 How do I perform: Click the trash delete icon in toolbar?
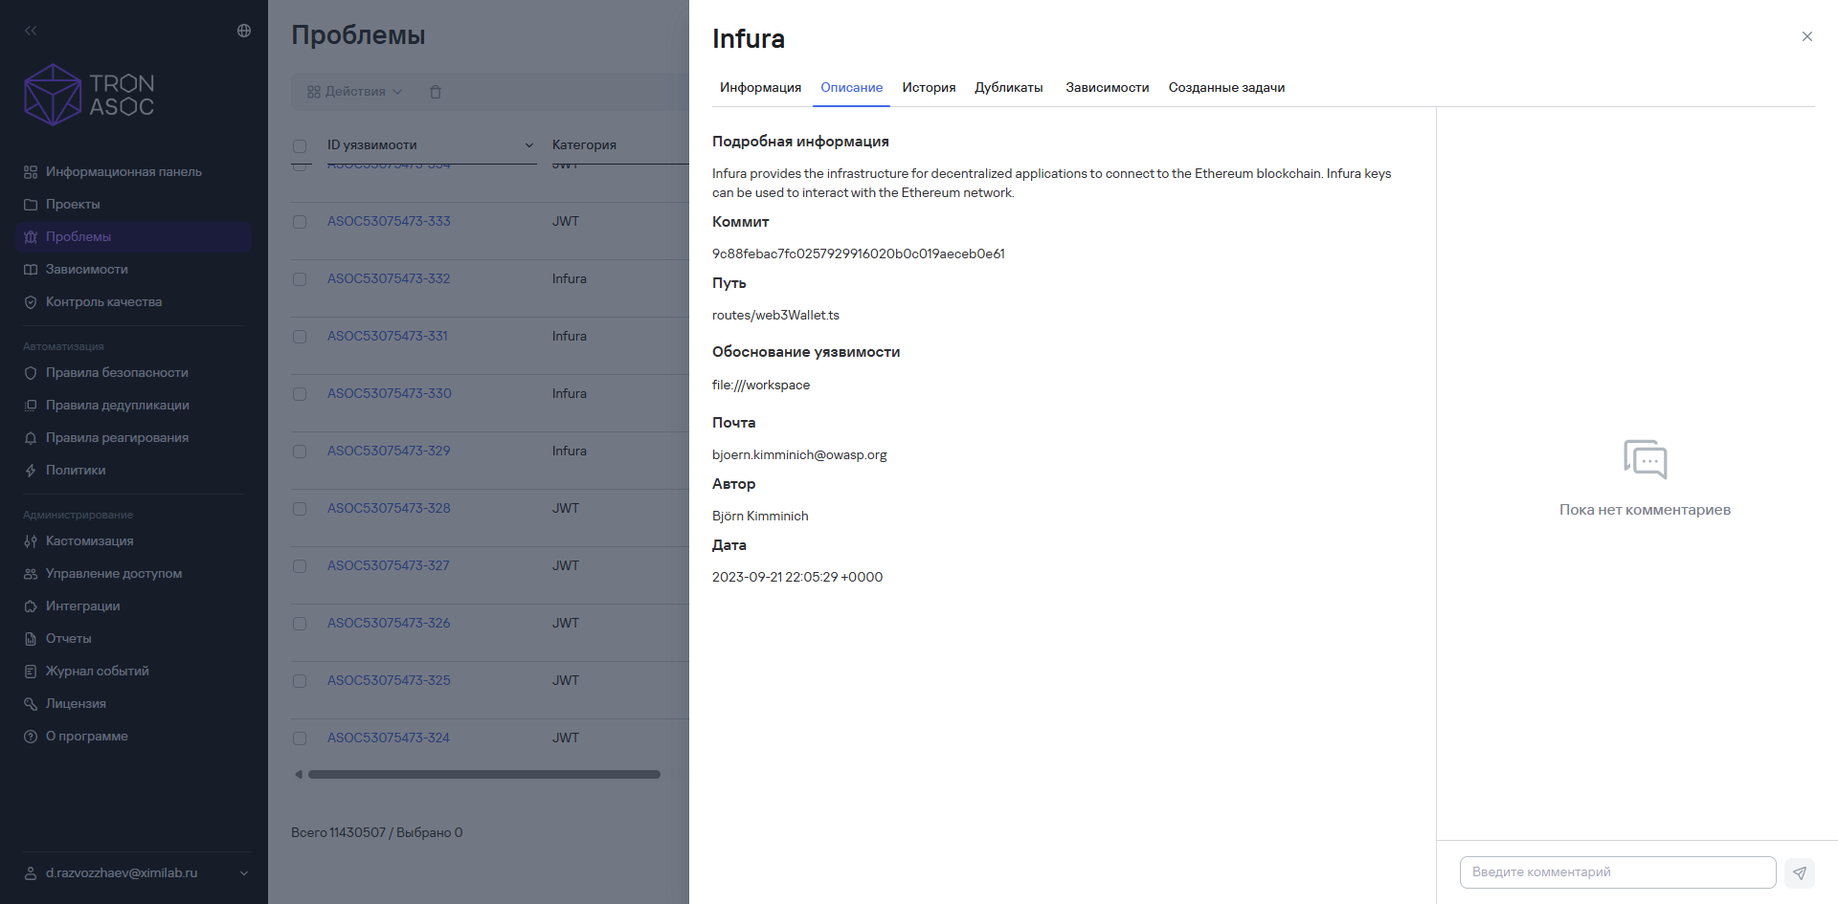(436, 92)
